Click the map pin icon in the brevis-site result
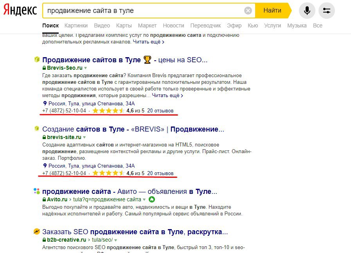This screenshot has height=253, width=351. click(x=45, y=166)
